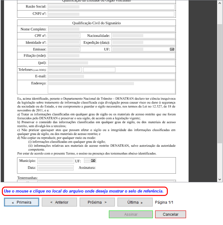Image resolution: width=223 pixels, height=225 pixels.
Task: Click the Qualificação Civil do Signatário heading
Action: click(x=96, y=23)
